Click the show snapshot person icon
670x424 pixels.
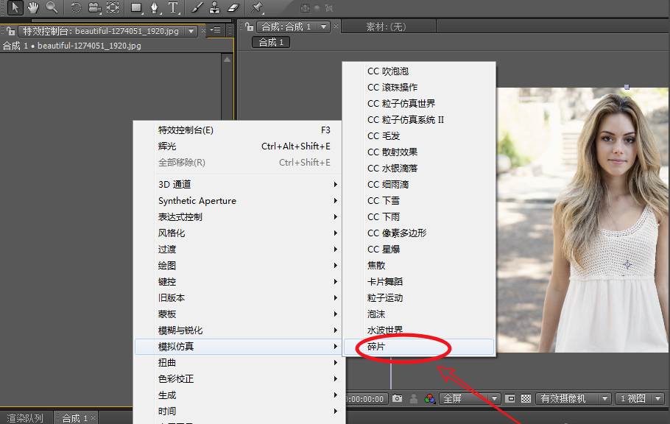(x=414, y=398)
